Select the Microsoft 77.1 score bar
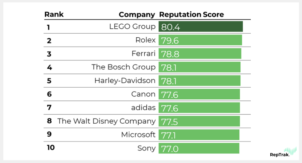 199,135
